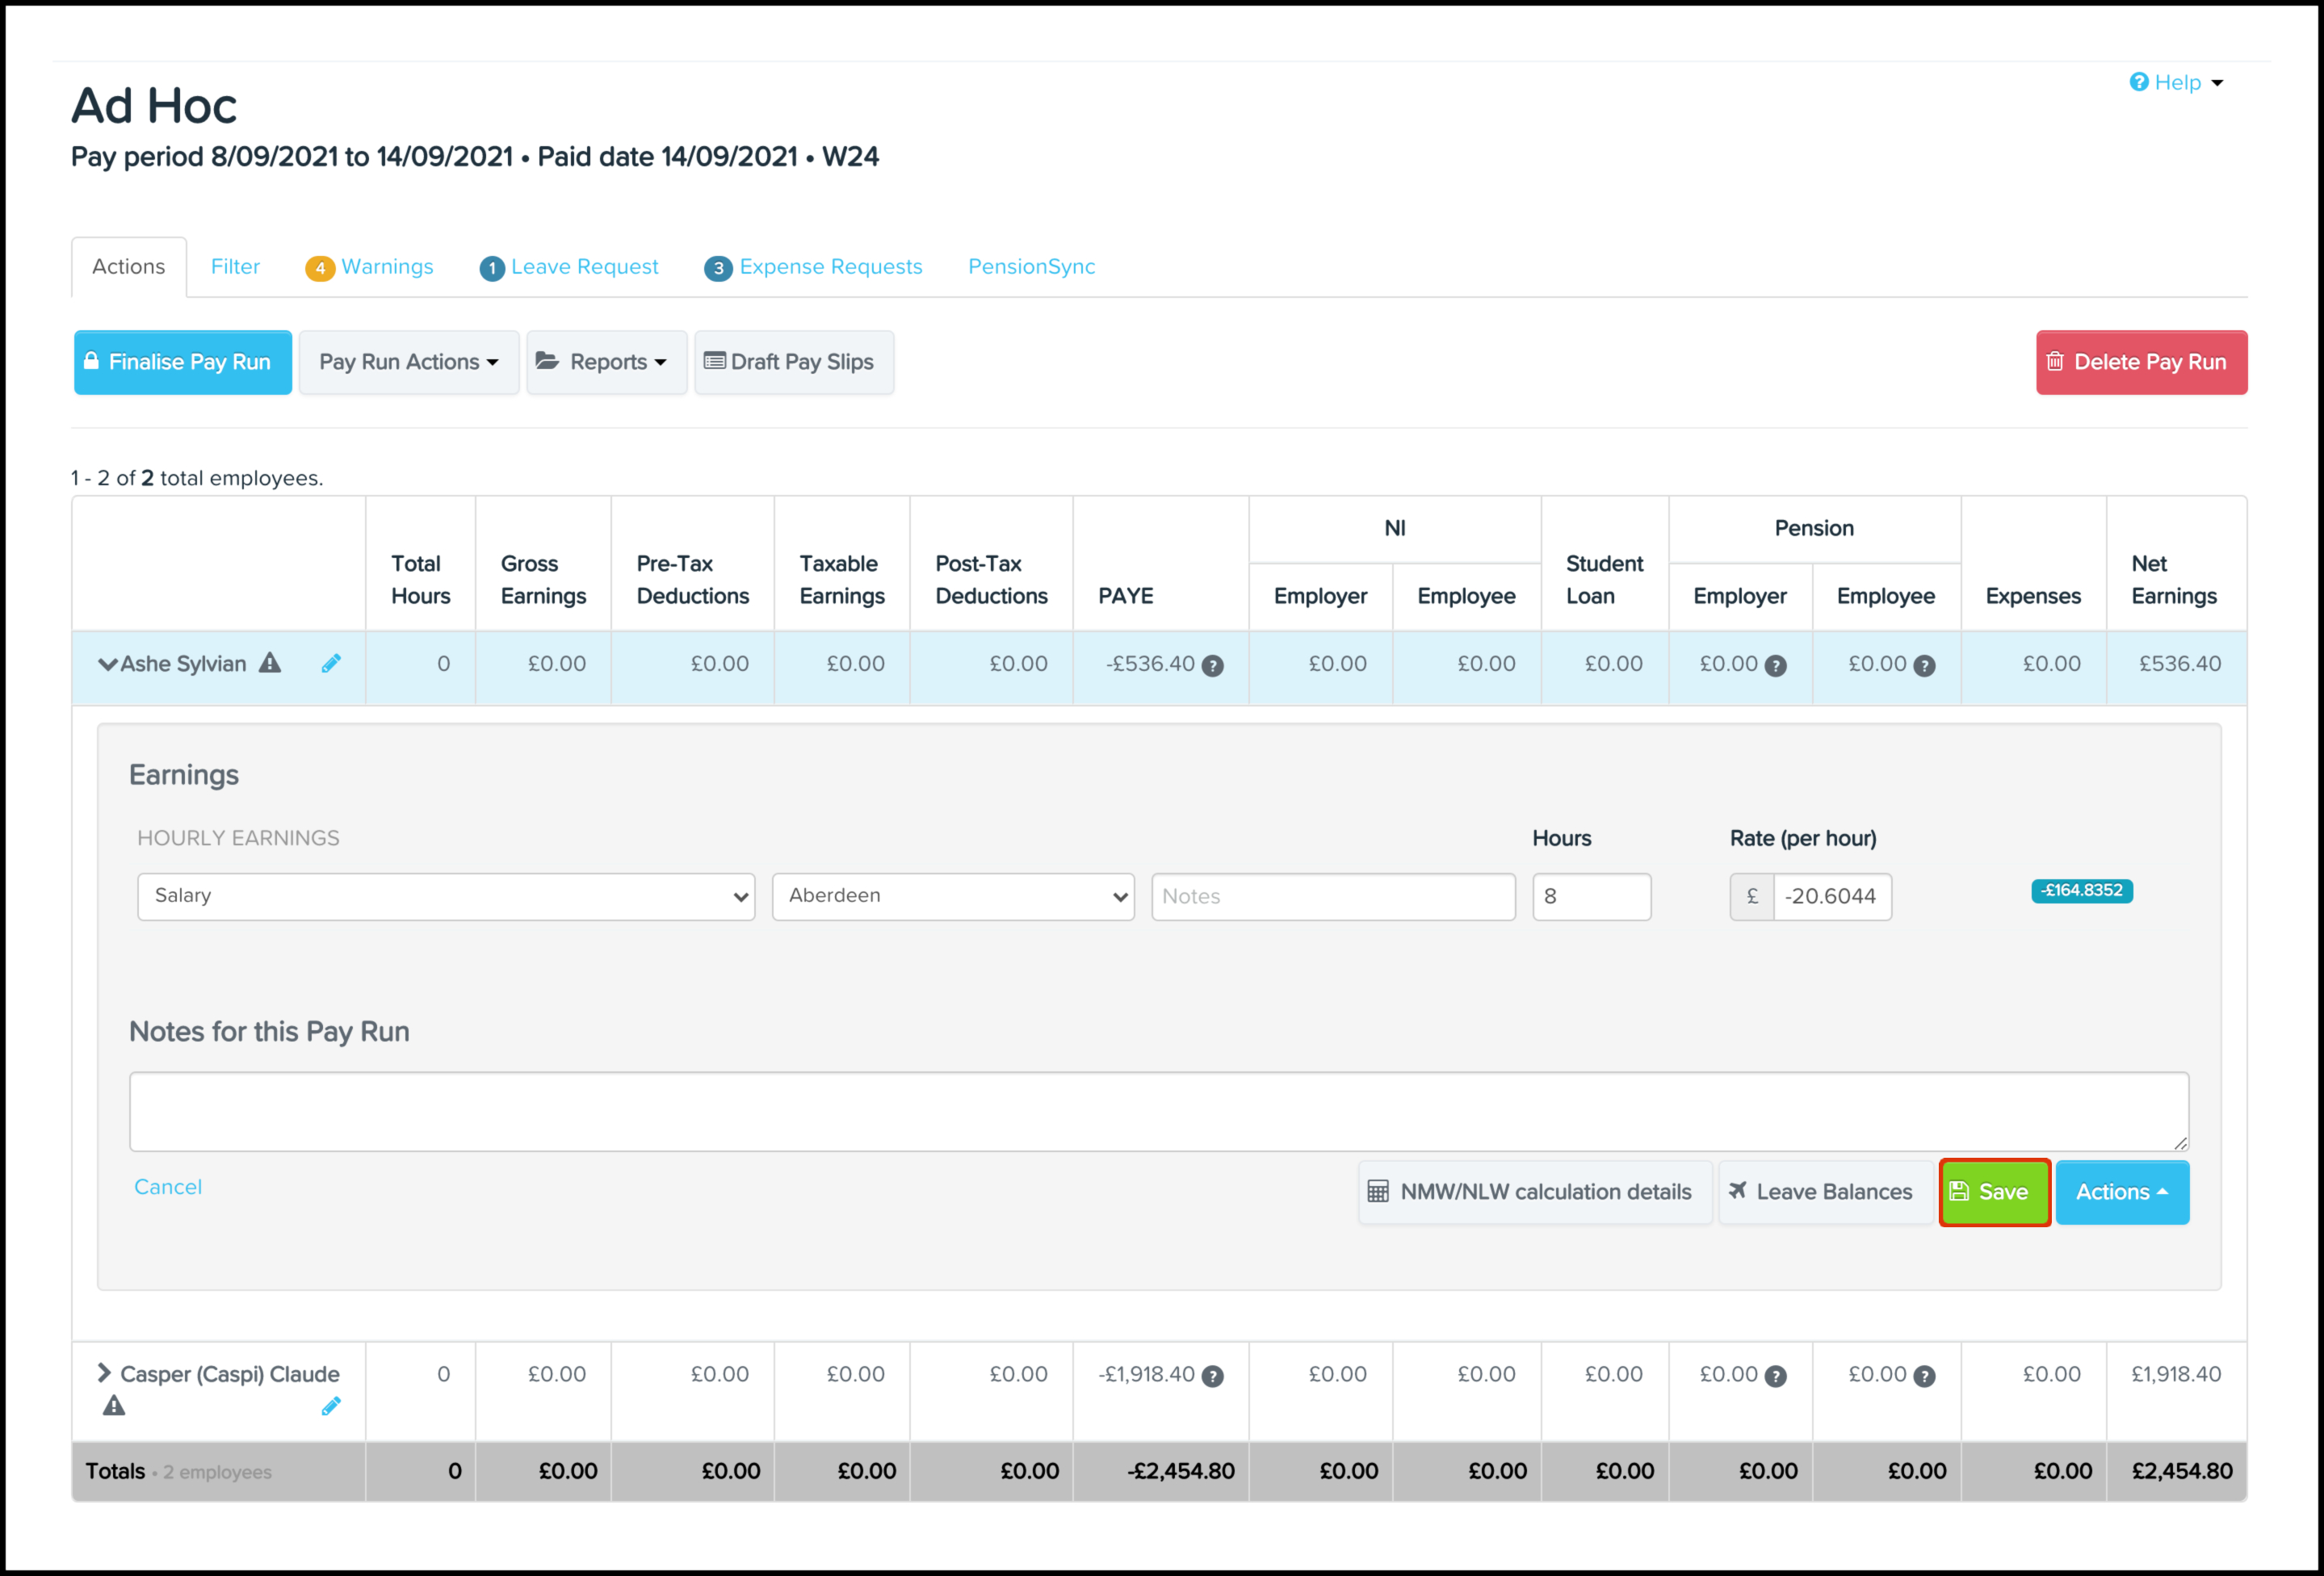
Task: Click warning triangle under Casper (Caspi) Claude
Action: click(x=114, y=1406)
